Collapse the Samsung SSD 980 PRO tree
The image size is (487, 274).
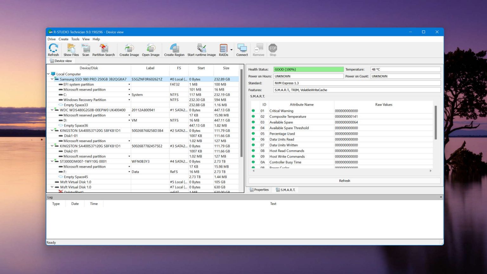pos(52,79)
